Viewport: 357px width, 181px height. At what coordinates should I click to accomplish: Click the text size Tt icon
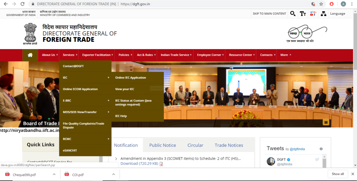click(303, 14)
